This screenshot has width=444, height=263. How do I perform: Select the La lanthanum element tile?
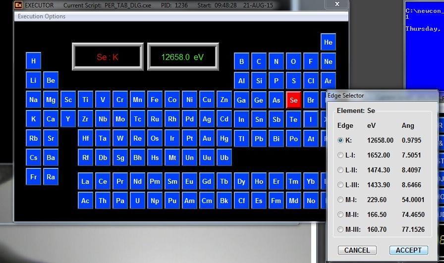[85, 181]
